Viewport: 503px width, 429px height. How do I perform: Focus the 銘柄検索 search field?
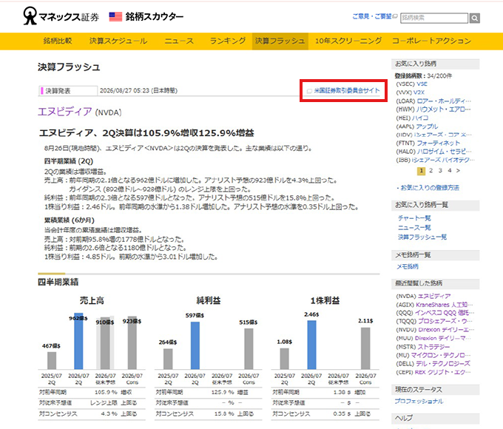point(434,18)
